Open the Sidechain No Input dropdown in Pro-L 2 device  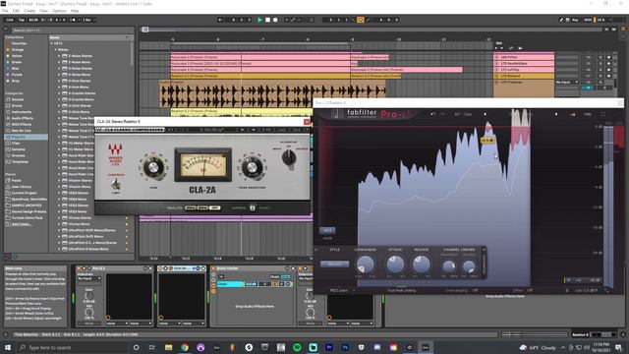point(89,278)
